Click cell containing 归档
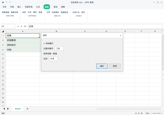This screenshot has height=115, width=164. (x=23, y=50)
